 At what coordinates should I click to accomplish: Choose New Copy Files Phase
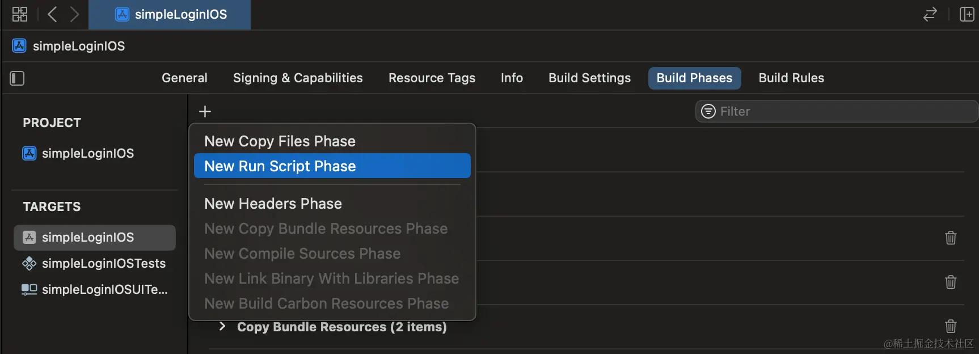point(280,141)
